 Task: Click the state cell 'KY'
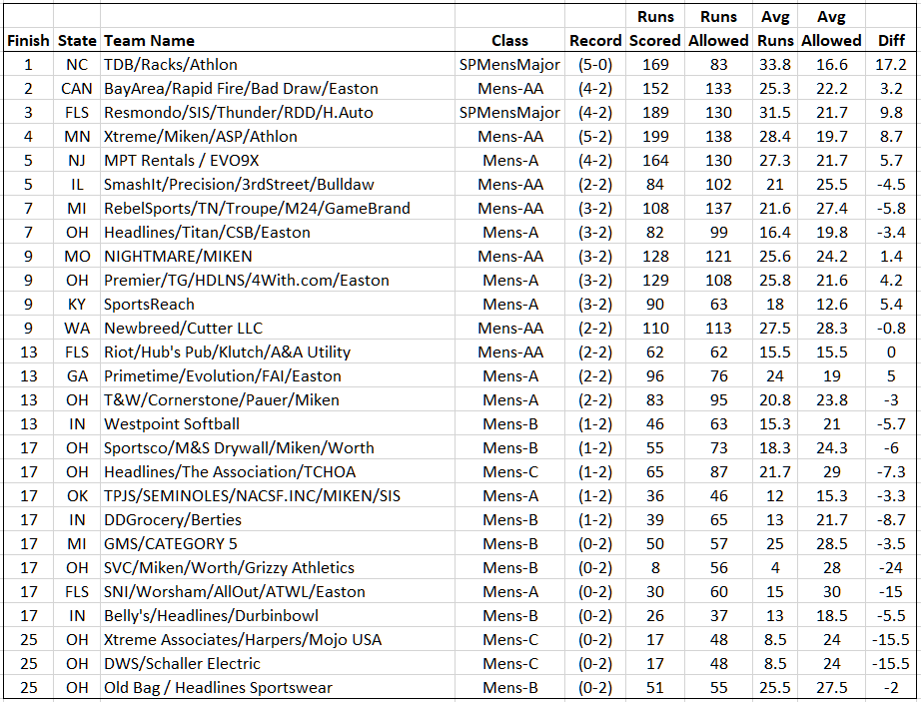77,305
